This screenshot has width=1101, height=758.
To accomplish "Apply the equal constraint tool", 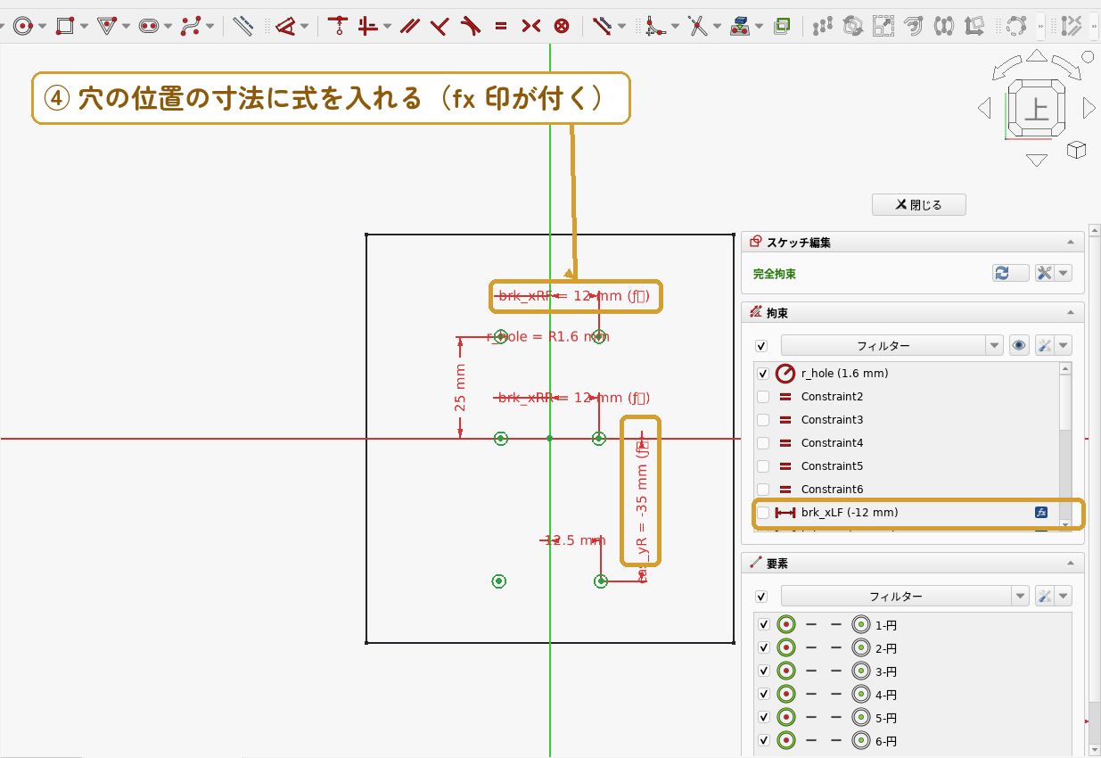I will click(501, 26).
